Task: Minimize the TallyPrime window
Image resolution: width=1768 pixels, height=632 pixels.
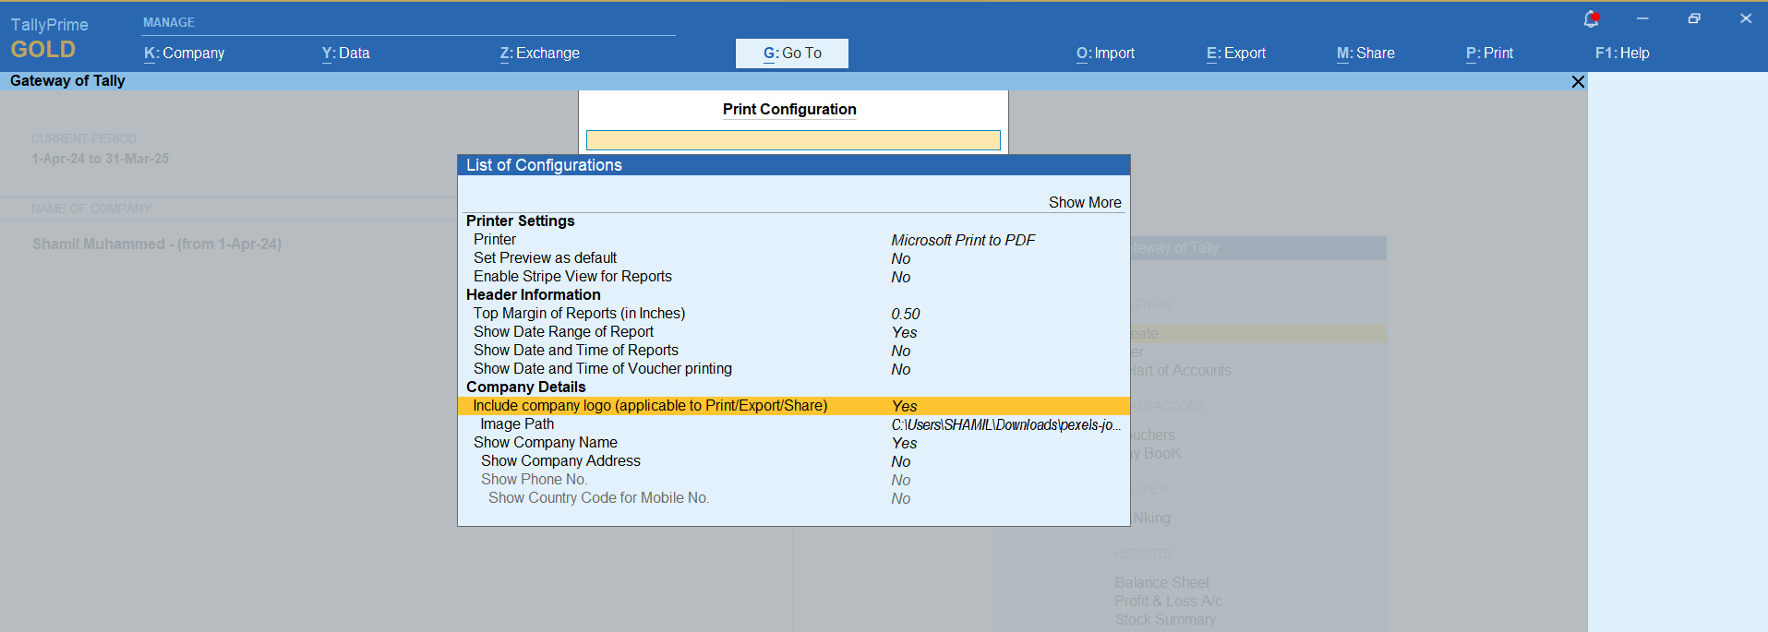Action: [1642, 18]
